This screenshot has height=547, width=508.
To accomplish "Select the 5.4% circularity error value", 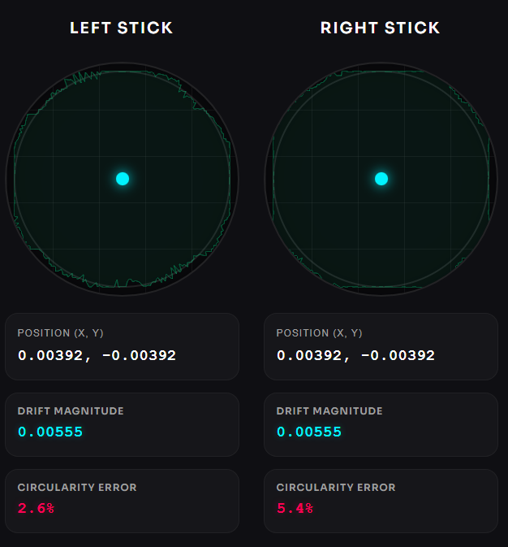I will click(x=295, y=508).
